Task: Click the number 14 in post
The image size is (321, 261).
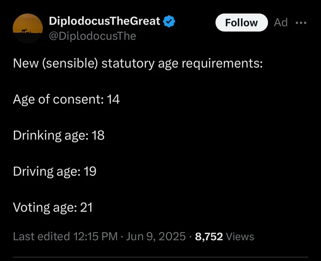Action: coord(113,99)
